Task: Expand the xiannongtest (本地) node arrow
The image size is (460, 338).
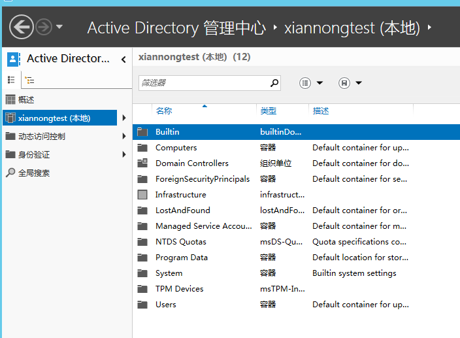Action: pyautogui.click(x=124, y=118)
